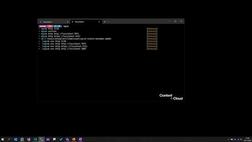Add a new terminal tab with plus
Screen dimensions: 252x142
(x=105, y=22)
